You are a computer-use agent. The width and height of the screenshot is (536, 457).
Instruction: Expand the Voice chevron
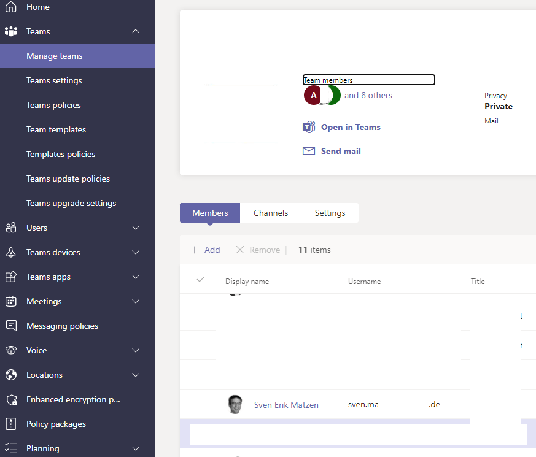pyautogui.click(x=136, y=350)
